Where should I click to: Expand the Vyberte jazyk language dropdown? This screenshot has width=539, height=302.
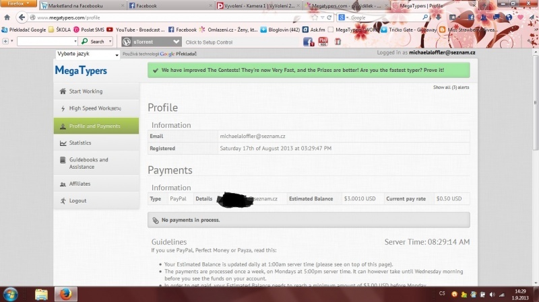click(x=88, y=54)
